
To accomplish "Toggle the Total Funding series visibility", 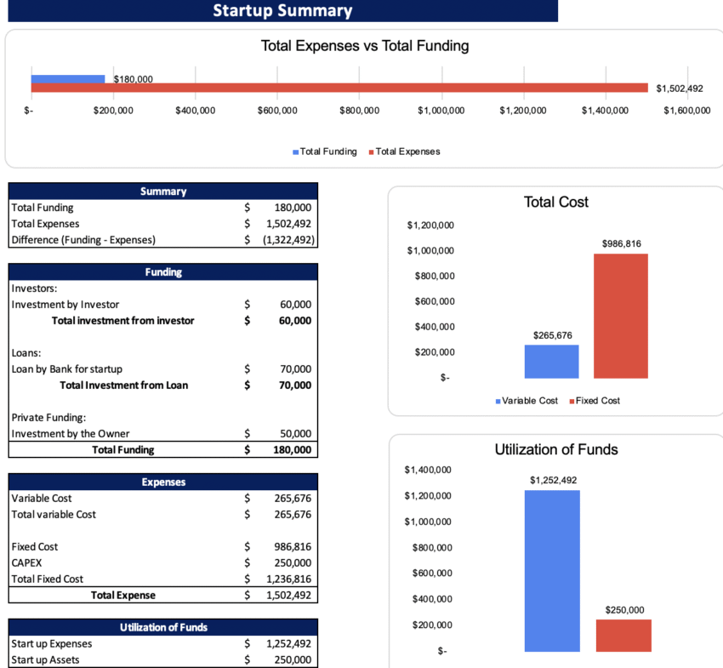I will point(296,151).
